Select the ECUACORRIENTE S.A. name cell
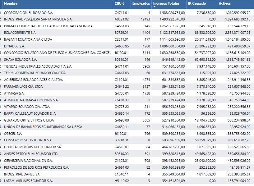This screenshot has width=254, height=186. tap(20, 33)
